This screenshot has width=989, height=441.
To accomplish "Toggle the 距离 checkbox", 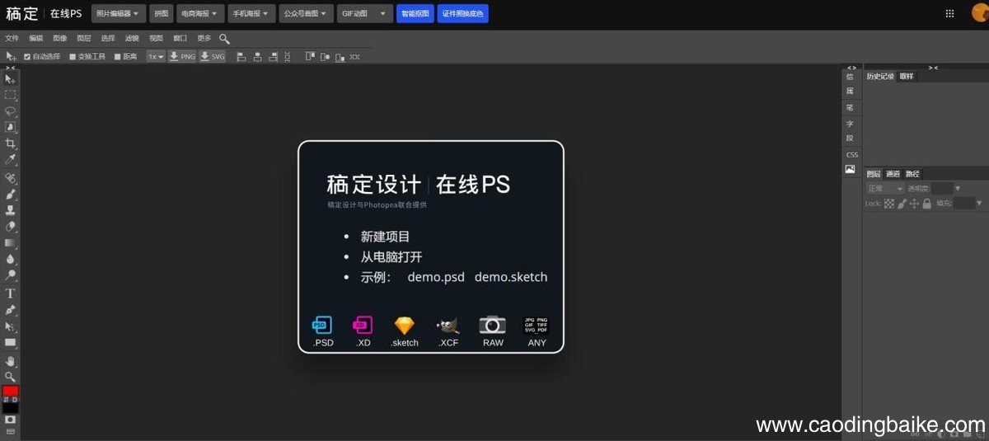I will [117, 57].
